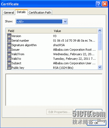Open the help question mark button
109x128 pixels.
point(99,4)
